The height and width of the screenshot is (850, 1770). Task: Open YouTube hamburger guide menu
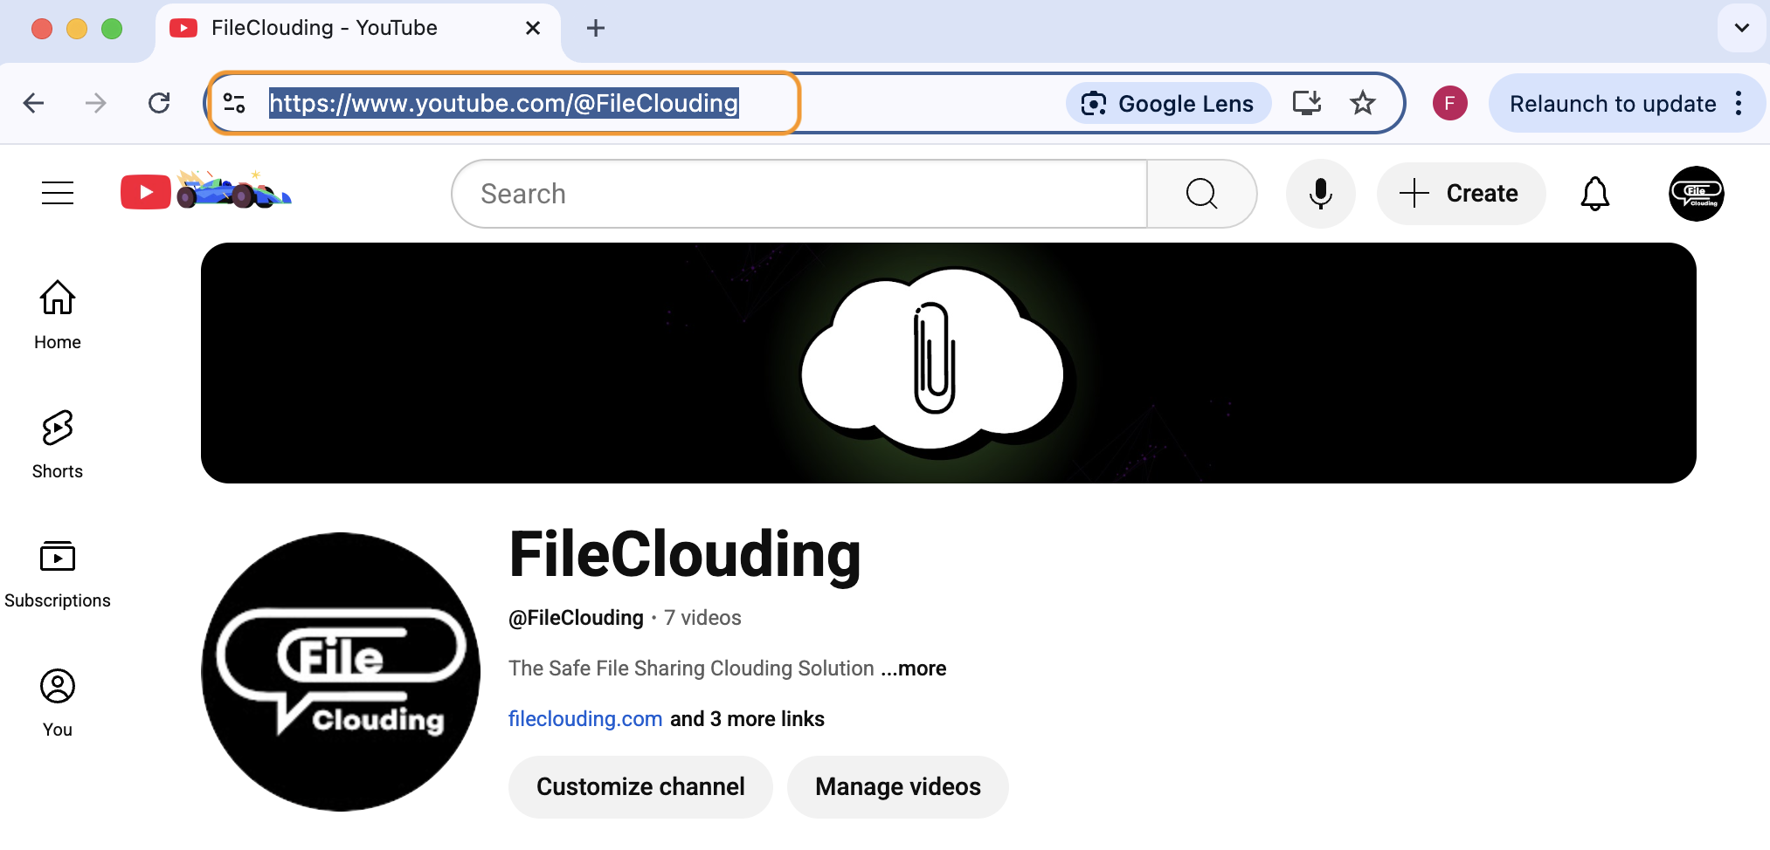(x=58, y=193)
